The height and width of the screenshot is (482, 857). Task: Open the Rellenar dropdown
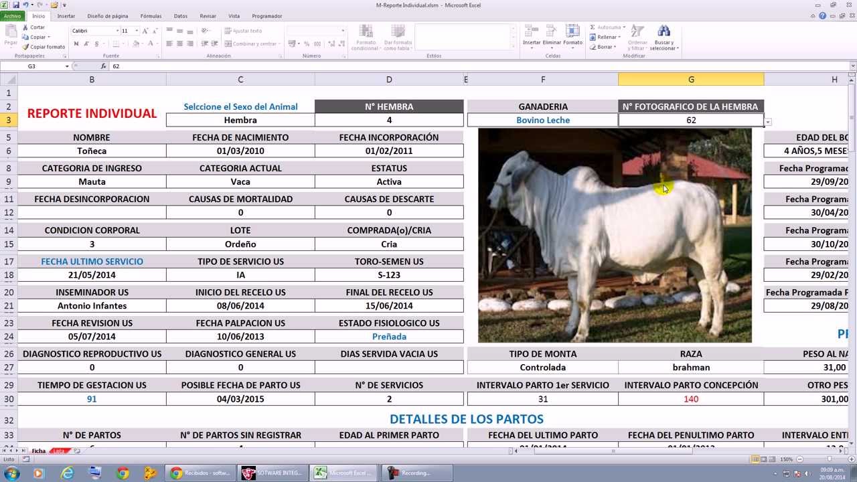[619, 37]
